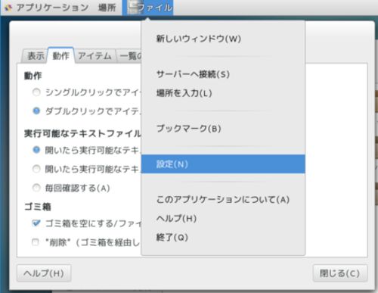
Task: Switch to the 動作 tab
Action: (60, 55)
